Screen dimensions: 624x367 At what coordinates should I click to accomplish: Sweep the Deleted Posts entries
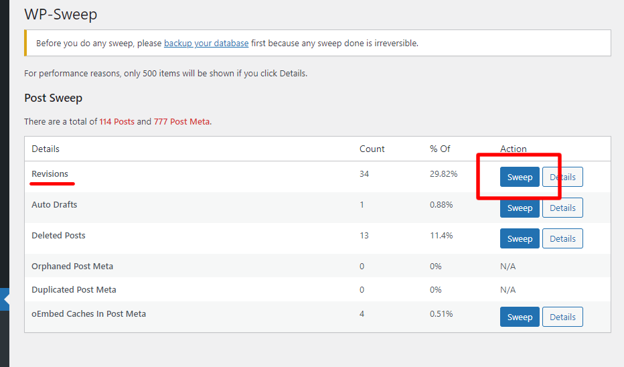click(520, 238)
